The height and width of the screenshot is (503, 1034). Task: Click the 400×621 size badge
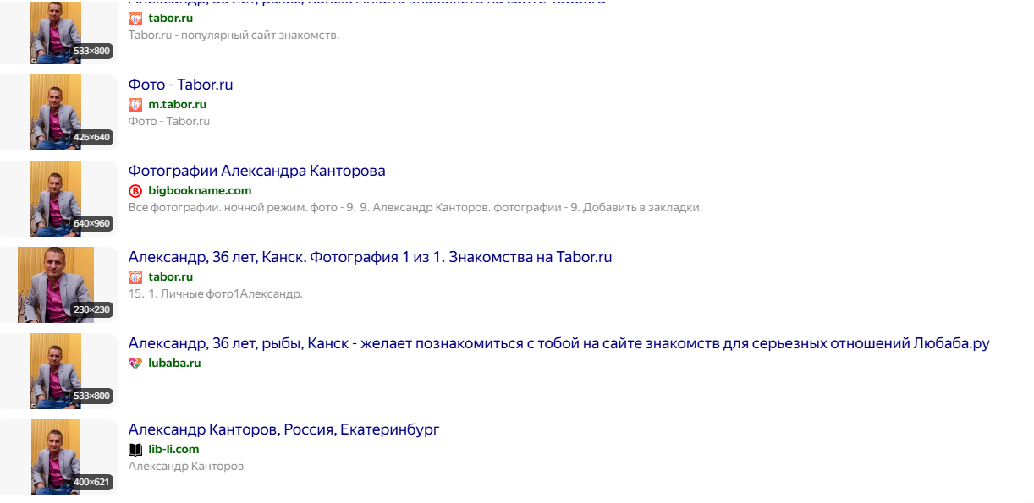pyautogui.click(x=92, y=483)
